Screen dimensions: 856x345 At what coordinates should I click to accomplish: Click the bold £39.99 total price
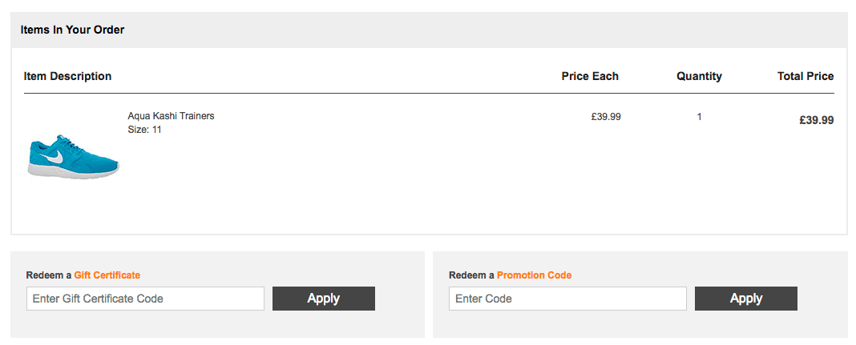(x=816, y=121)
